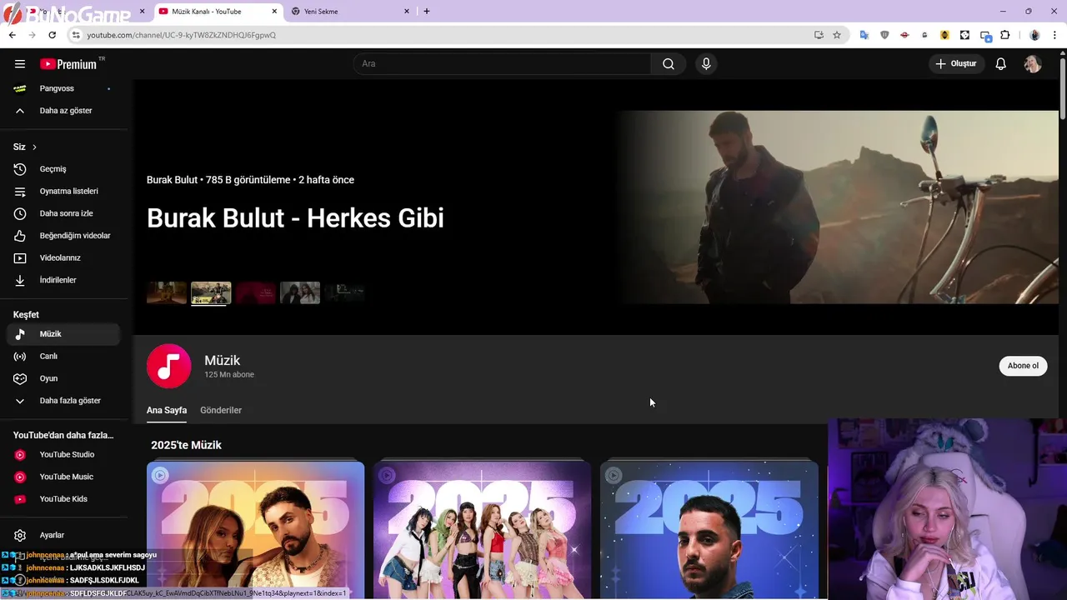Go back with browser back arrow
1067x600 pixels.
(x=12, y=35)
